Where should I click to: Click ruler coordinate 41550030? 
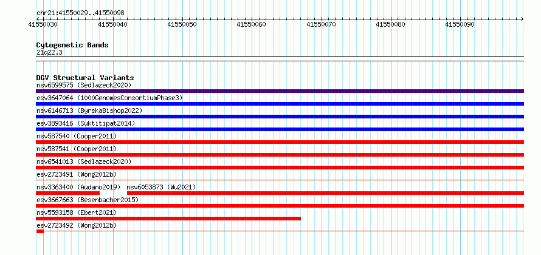pyautogui.click(x=43, y=24)
